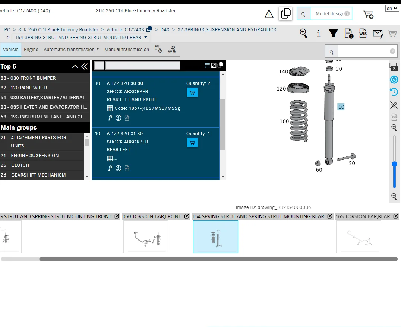Click the paint can icon after tabs
This screenshot has height=327, width=401.
158,49
